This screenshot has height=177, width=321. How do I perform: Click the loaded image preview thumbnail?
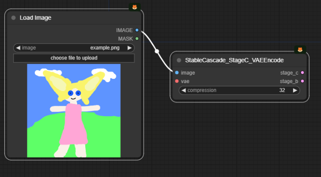[74, 111]
